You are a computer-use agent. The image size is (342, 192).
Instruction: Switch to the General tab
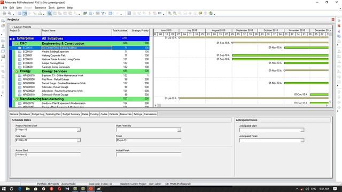point(14,114)
